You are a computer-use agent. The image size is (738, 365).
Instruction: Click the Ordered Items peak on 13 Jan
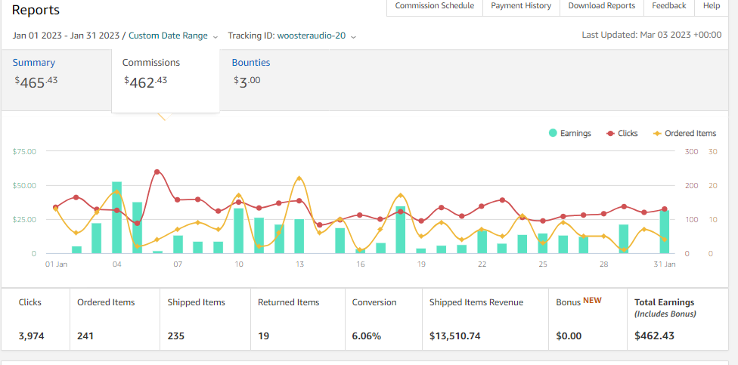(299, 179)
